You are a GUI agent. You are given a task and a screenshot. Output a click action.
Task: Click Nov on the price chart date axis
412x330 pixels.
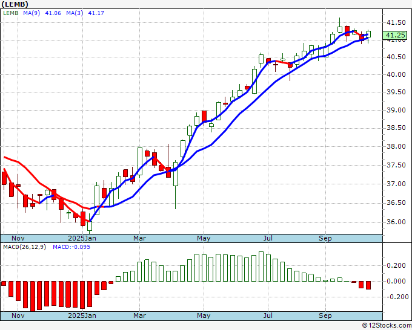tap(18, 238)
